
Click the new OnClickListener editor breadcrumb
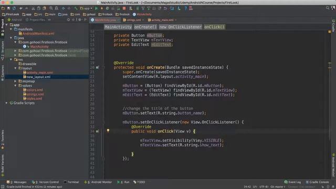(x=181, y=27)
